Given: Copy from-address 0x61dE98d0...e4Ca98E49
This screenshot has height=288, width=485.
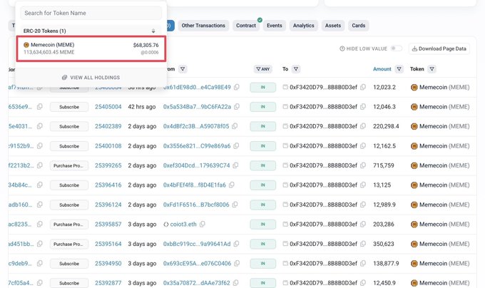Looking at the screenshot, I should 237,87.
